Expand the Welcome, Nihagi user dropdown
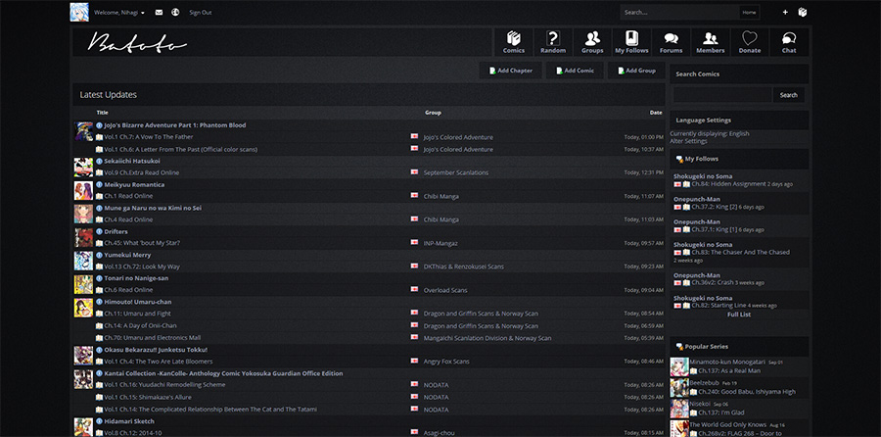Image resolution: width=881 pixels, height=437 pixels. 119,13
